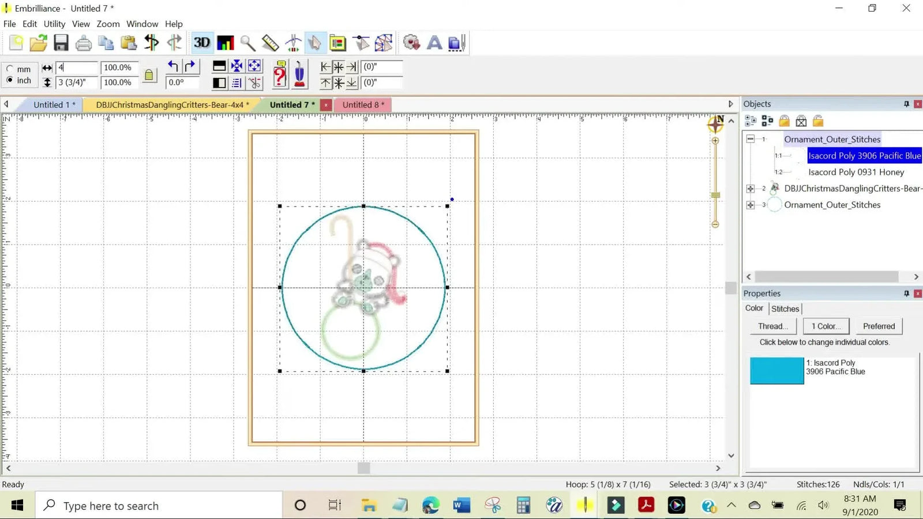
Task: Open the magnifier zoom tool
Action: (x=247, y=42)
